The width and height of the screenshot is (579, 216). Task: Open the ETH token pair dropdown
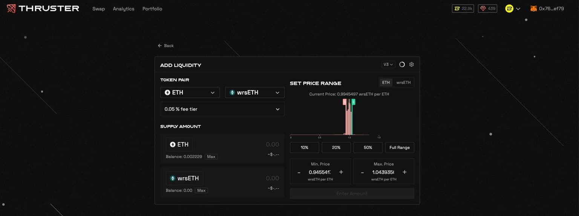click(x=190, y=93)
